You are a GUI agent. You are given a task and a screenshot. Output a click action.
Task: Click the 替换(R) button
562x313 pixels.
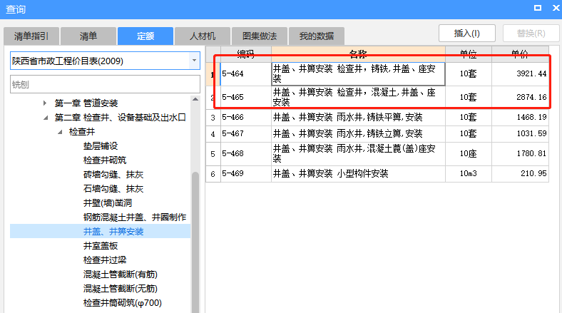point(531,34)
